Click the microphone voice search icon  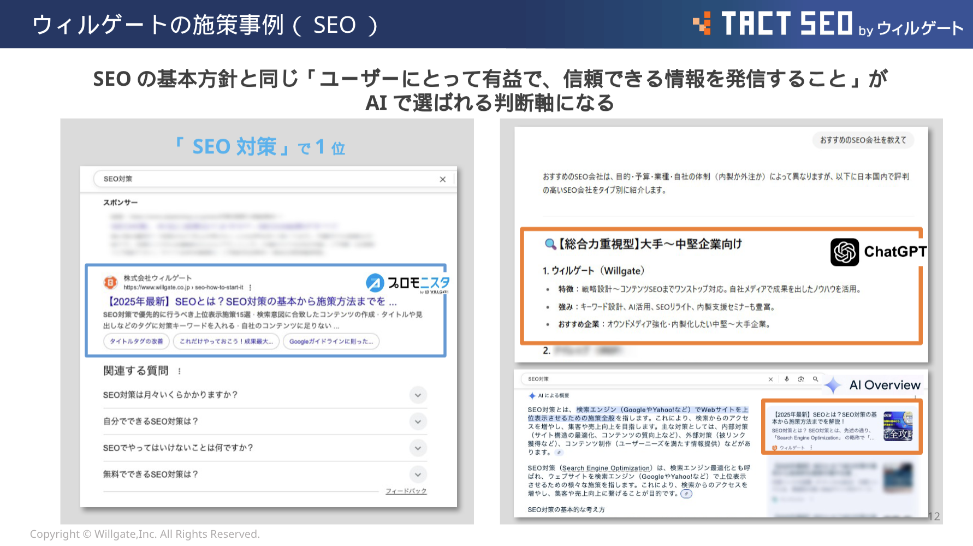coord(787,379)
